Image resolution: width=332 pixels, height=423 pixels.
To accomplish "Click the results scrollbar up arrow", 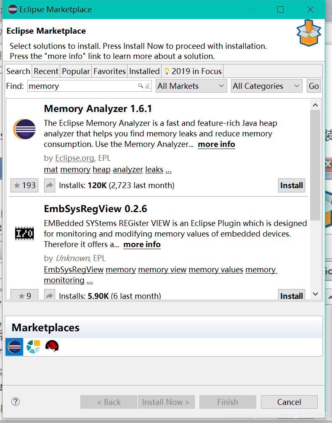I will point(315,105).
